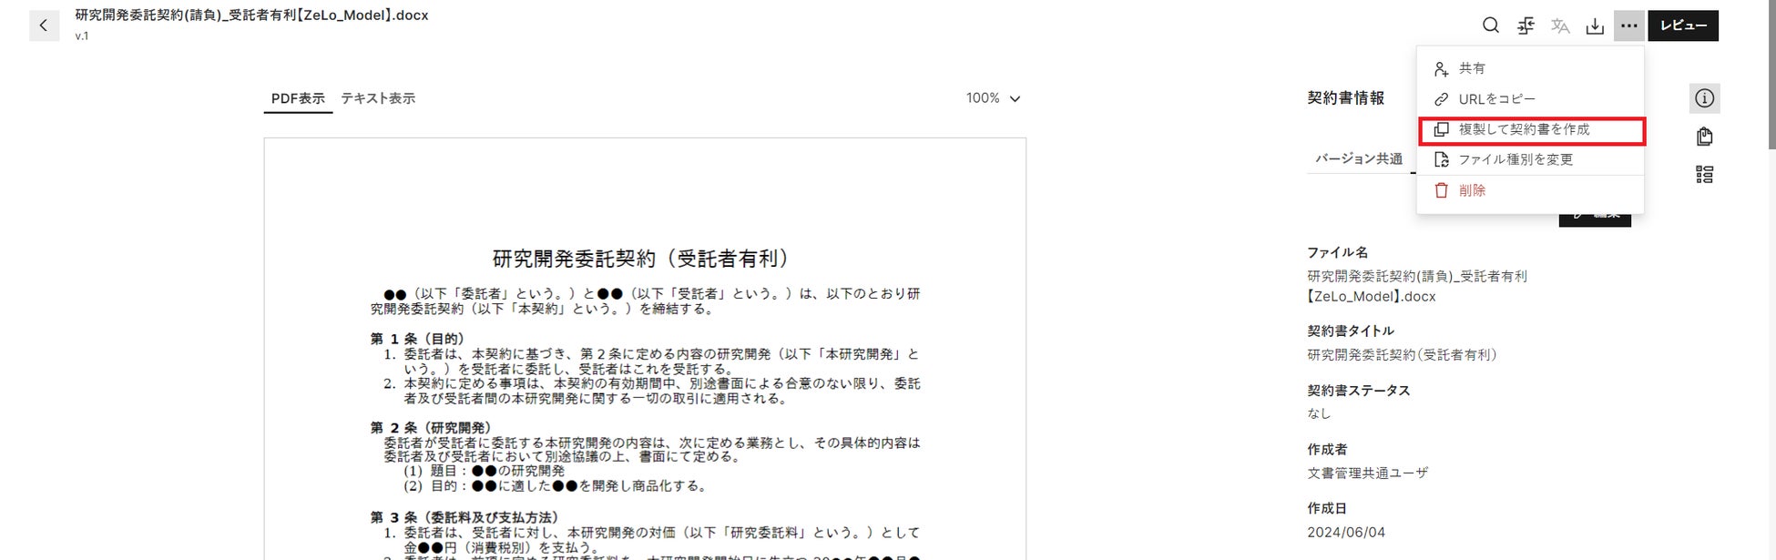Open the clipboard documents sidebar icon
Screen dimensions: 1776x560
pos(1705,137)
